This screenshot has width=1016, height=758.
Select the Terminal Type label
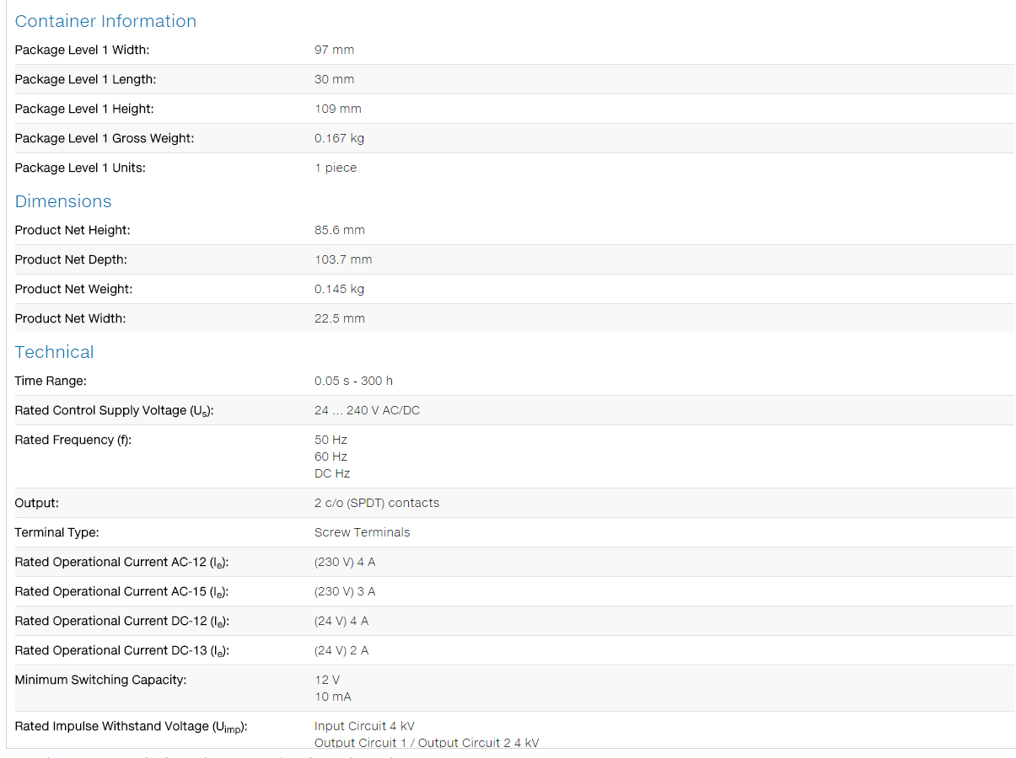[56, 532]
